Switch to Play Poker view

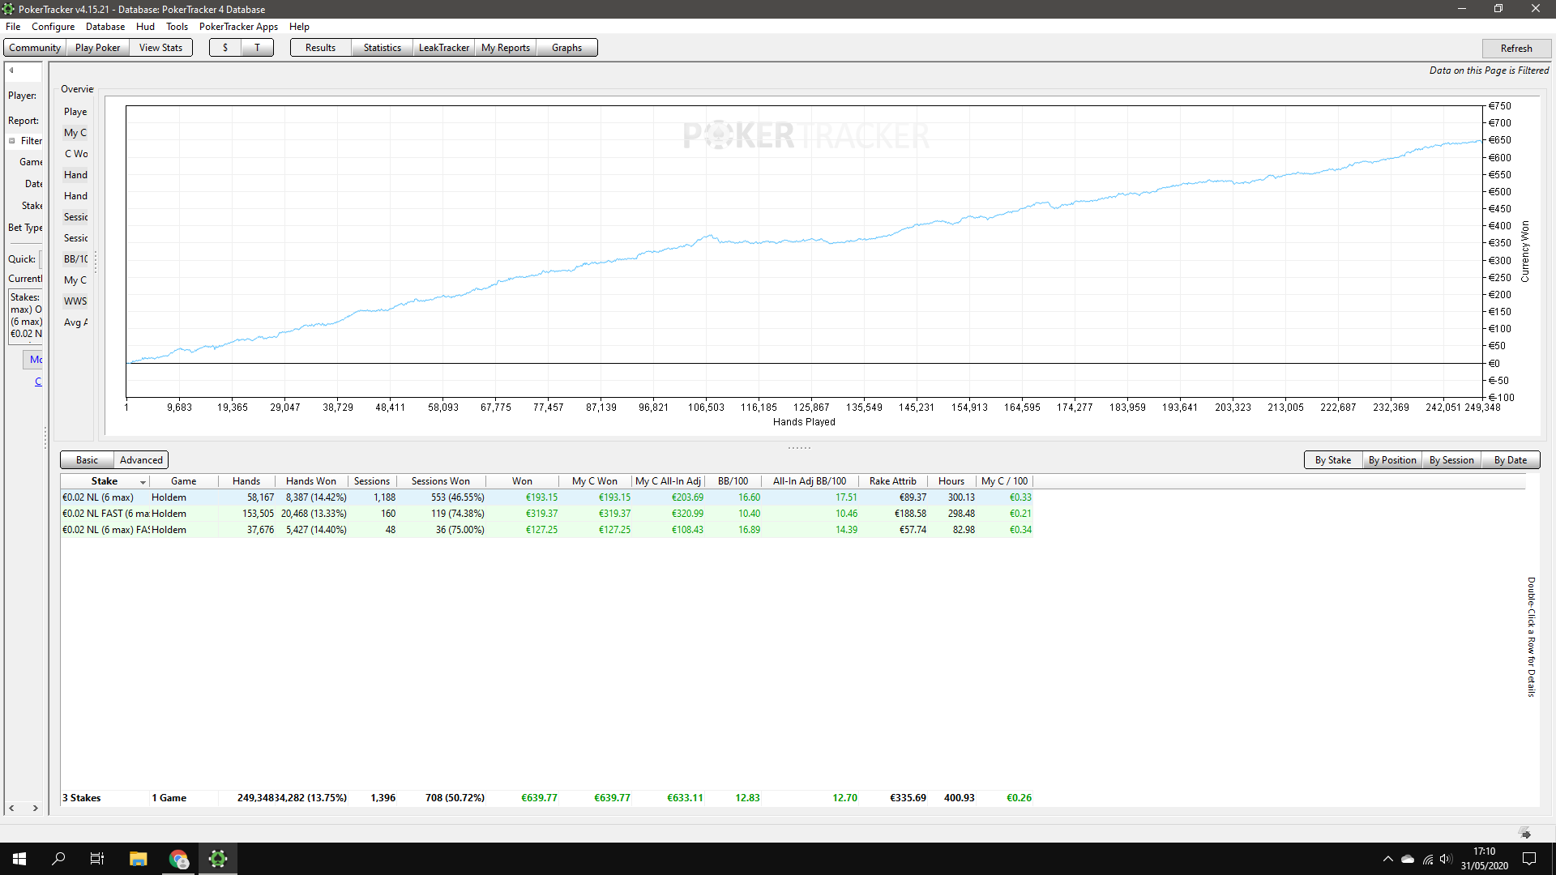tap(97, 48)
